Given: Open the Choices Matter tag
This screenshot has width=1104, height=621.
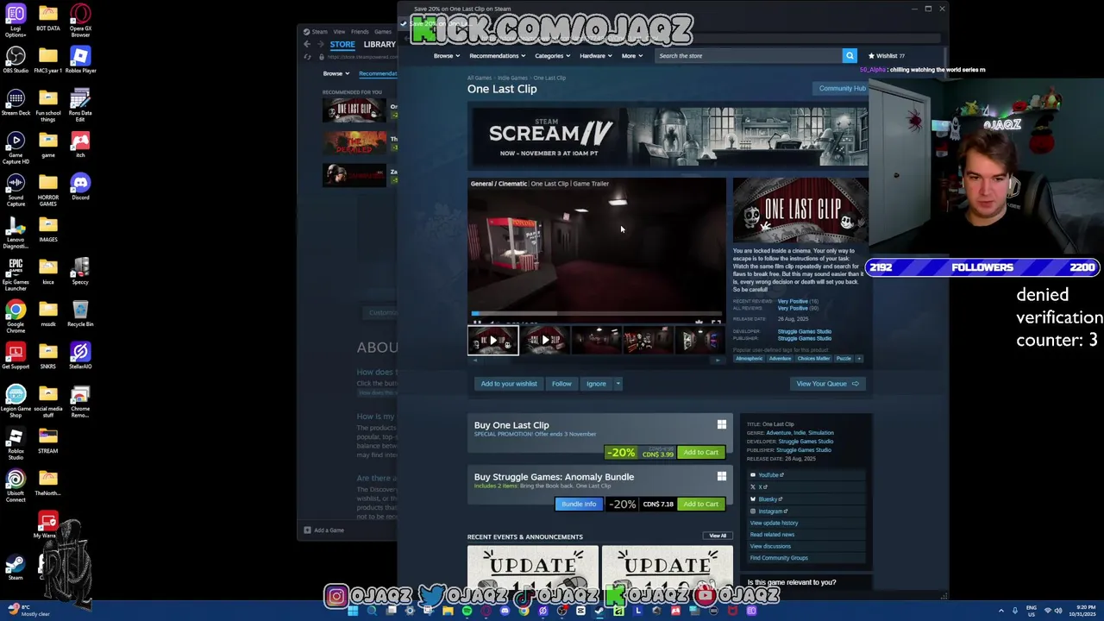Looking at the screenshot, I should (x=813, y=359).
